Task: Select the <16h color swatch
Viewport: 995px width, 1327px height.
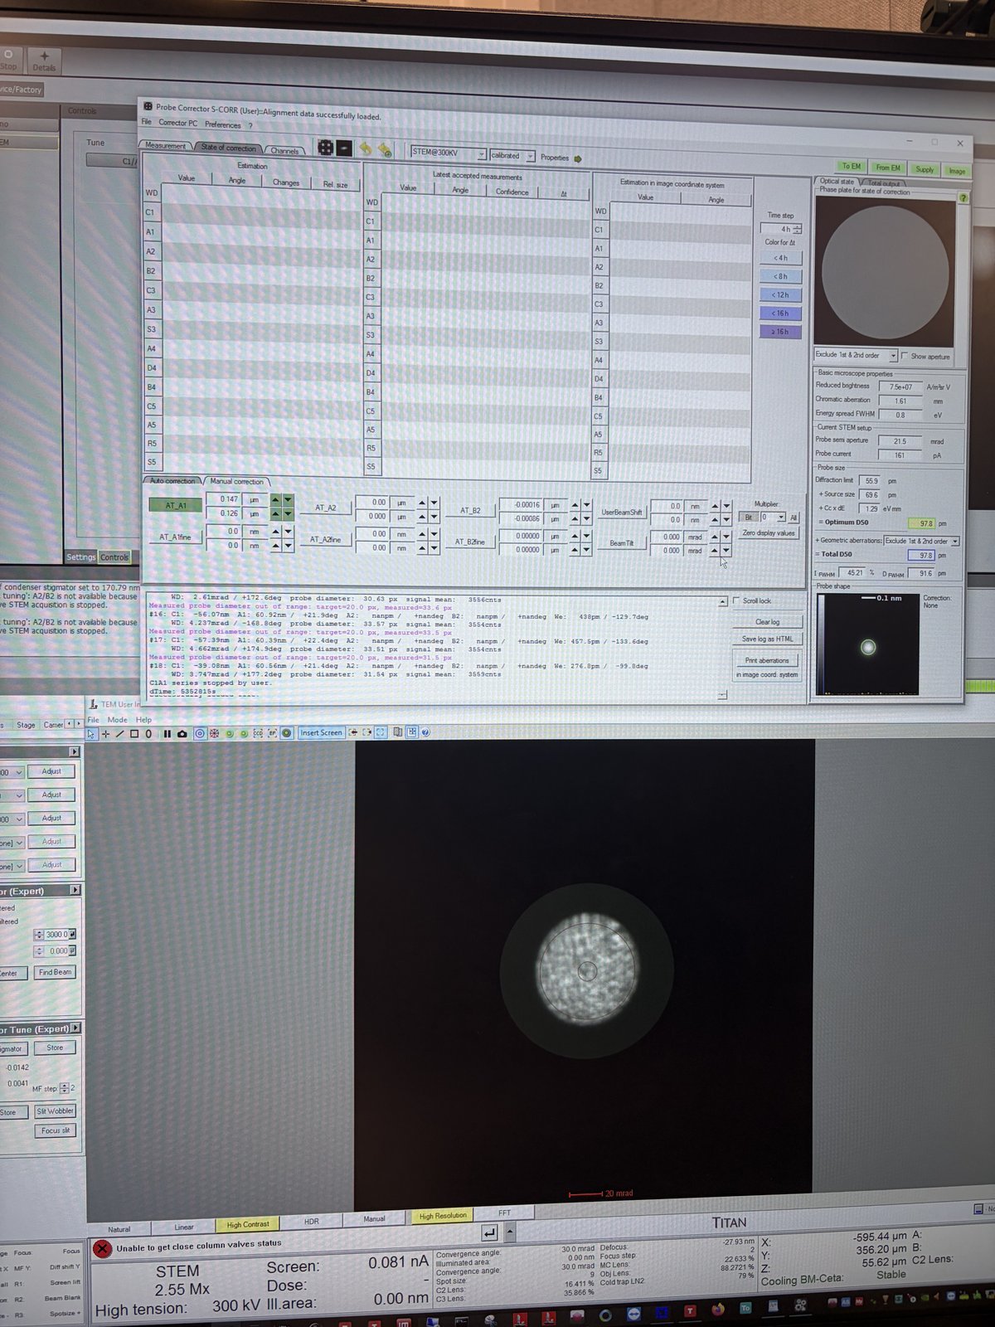Action: pos(780,313)
